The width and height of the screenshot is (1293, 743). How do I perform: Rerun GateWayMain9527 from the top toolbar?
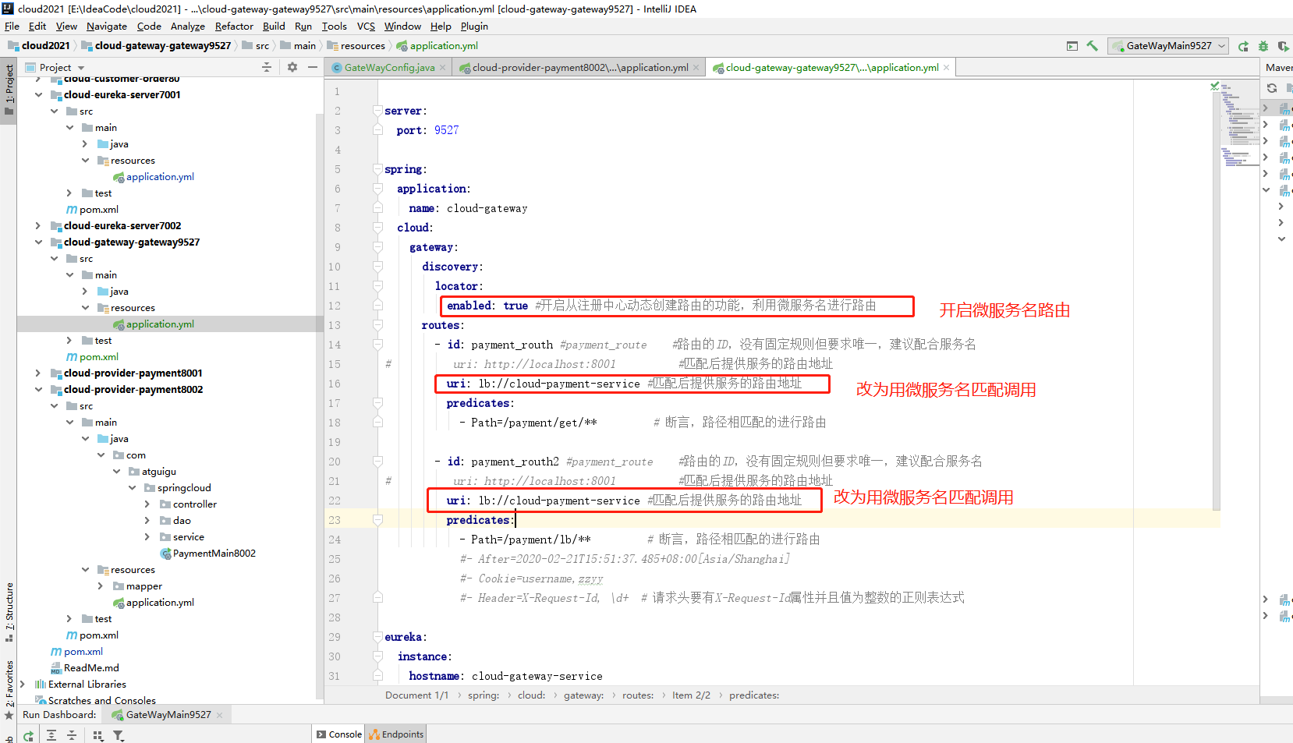[x=1243, y=46]
